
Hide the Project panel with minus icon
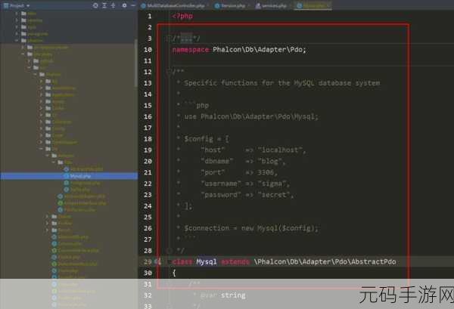click(x=133, y=5)
